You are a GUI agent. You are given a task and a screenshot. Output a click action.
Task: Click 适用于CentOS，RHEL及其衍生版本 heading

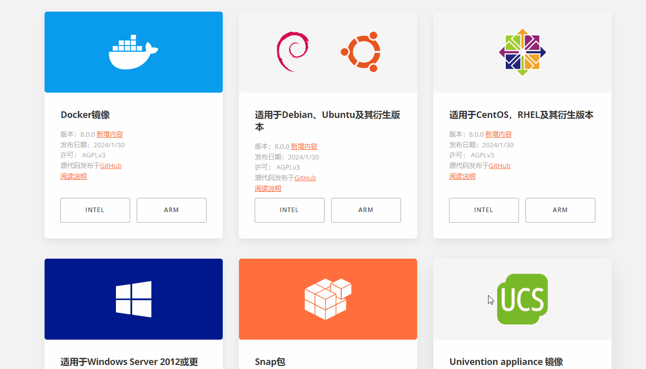(x=521, y=115)
